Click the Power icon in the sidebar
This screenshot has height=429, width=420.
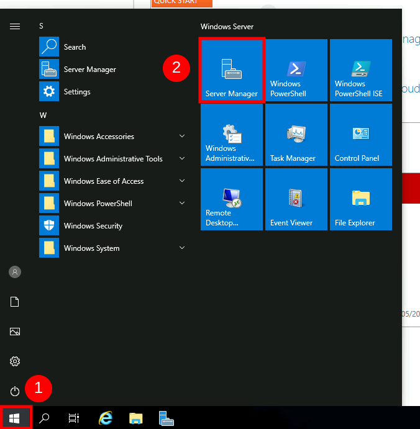click(x=15, y=391)
